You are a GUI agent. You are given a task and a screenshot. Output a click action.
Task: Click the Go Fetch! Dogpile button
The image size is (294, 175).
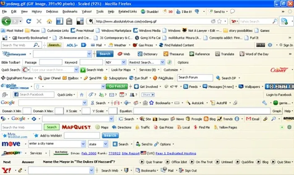point(117,86)
